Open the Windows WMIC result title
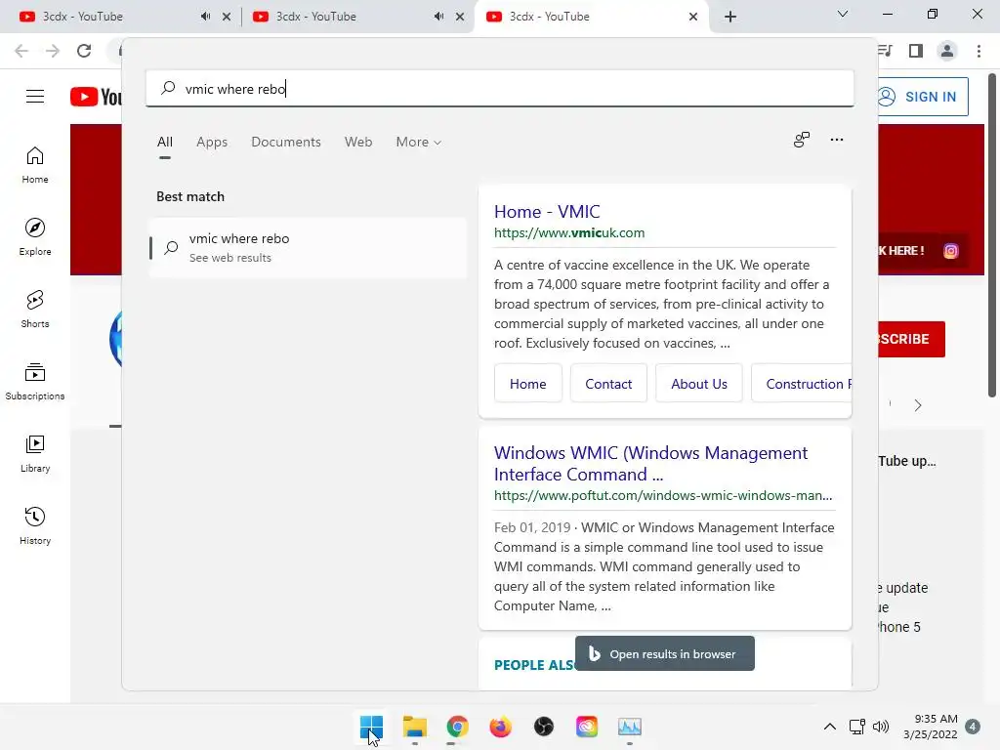The image size is (1000, 750). (x=650, y=464)
